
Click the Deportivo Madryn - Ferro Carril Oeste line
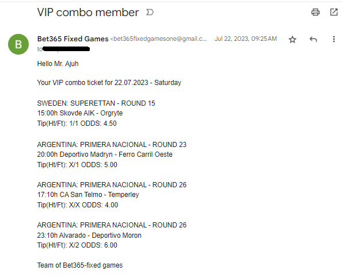(105, 155)
